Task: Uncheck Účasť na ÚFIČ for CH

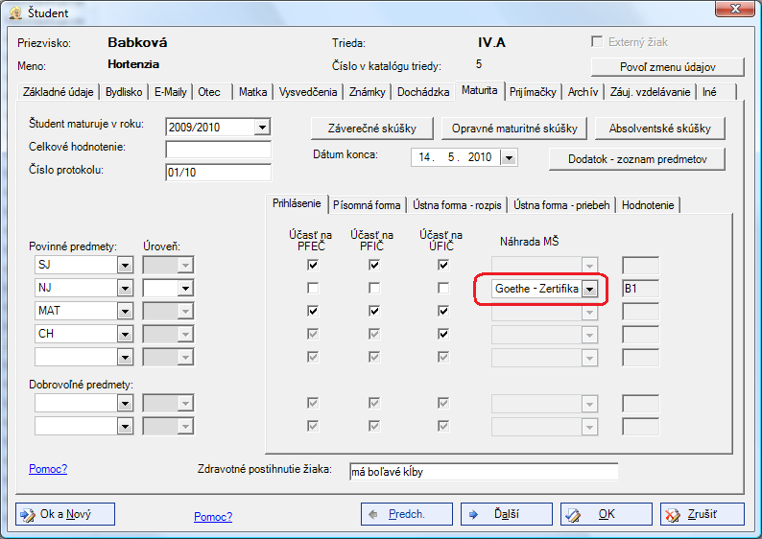Action: click(x=443, y=334)
